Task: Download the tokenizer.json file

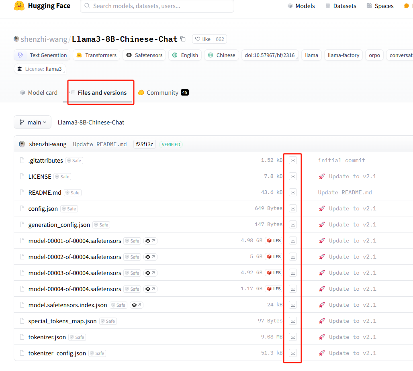Action: [x=293, y=337]
